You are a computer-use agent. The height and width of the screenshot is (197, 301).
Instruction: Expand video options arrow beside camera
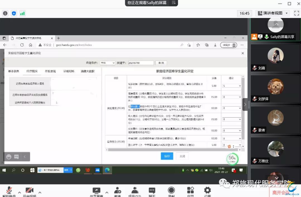coord(40,192)
